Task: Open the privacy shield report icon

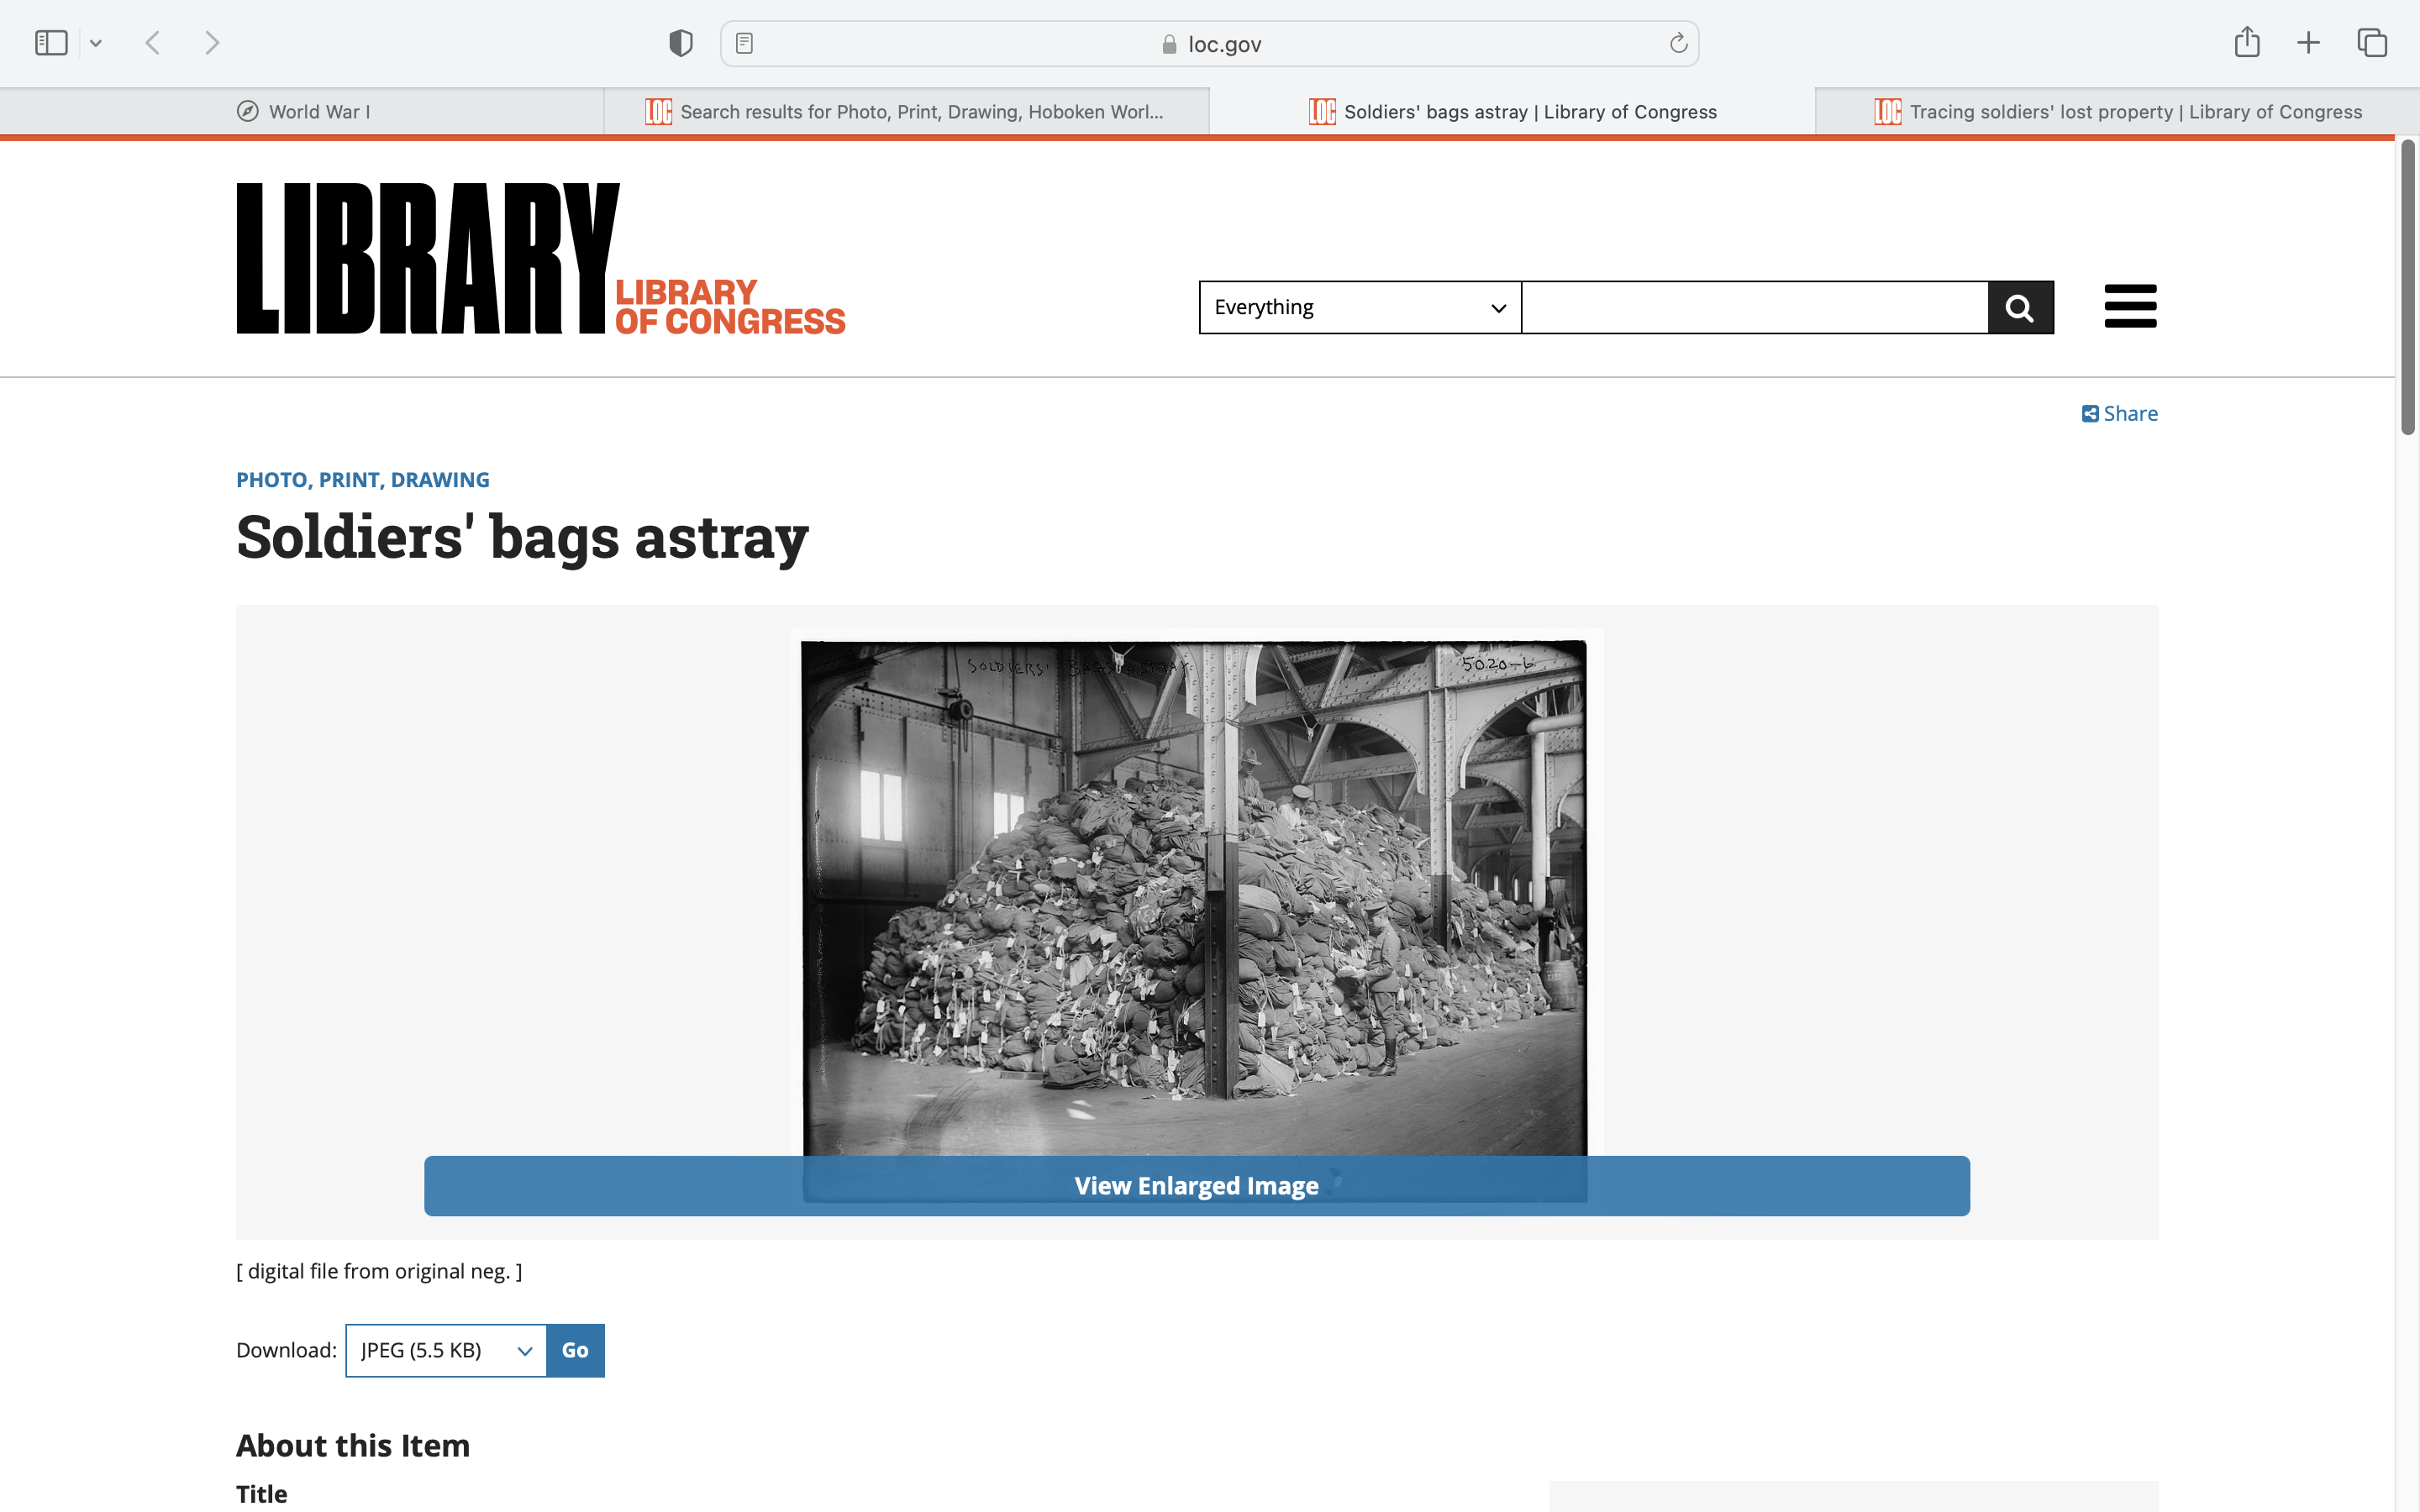Action: tap(681, 43)
